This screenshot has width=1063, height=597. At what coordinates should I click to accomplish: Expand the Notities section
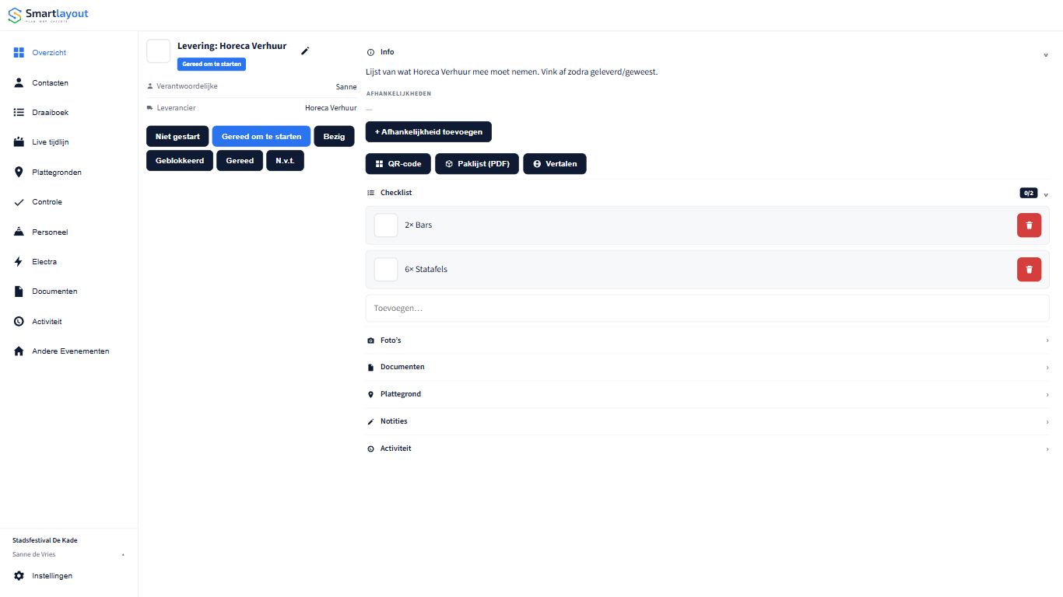click(707, 421)
